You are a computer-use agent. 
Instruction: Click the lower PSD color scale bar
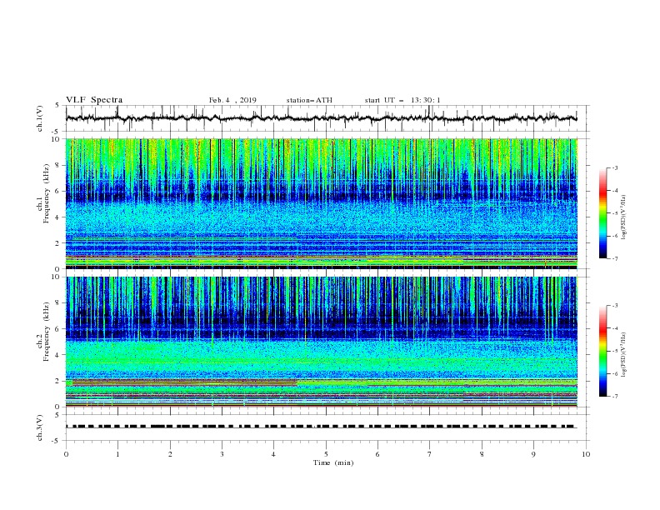tap(602, 351)
